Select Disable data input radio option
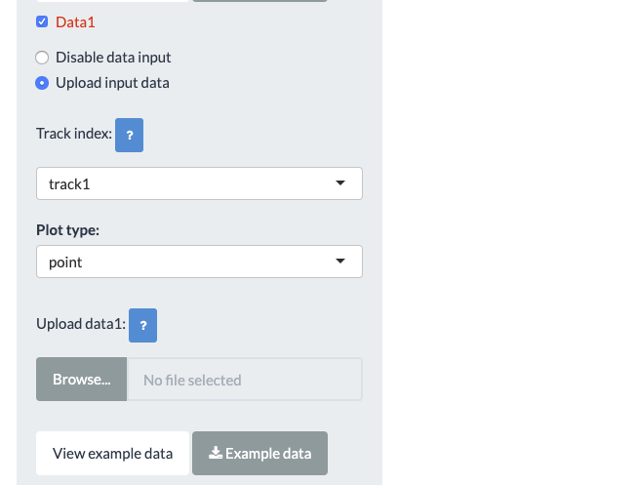The width and height of the screenshot is (637, 485). point(42,58)
